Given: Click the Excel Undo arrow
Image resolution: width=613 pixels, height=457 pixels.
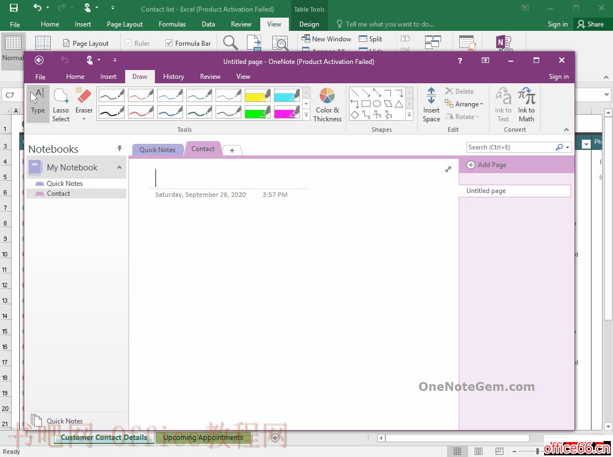Looking at the screenshot, I should pyautogui.click(x=37, y=7).
